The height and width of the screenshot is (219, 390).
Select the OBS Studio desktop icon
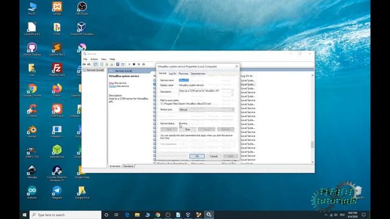pos(82,8)
